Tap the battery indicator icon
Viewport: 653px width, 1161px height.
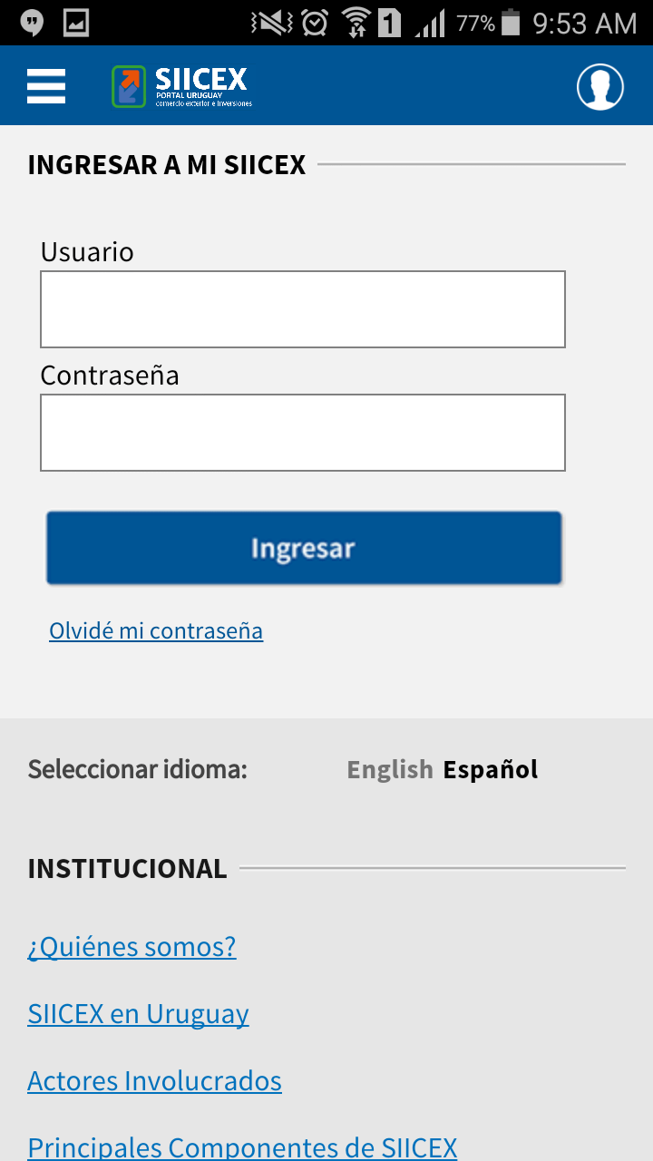pyautogui.click(x=512, y=23)
